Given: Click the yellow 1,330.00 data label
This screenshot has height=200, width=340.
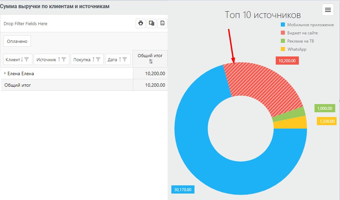Looking at the screenshot, I should 327,121.
